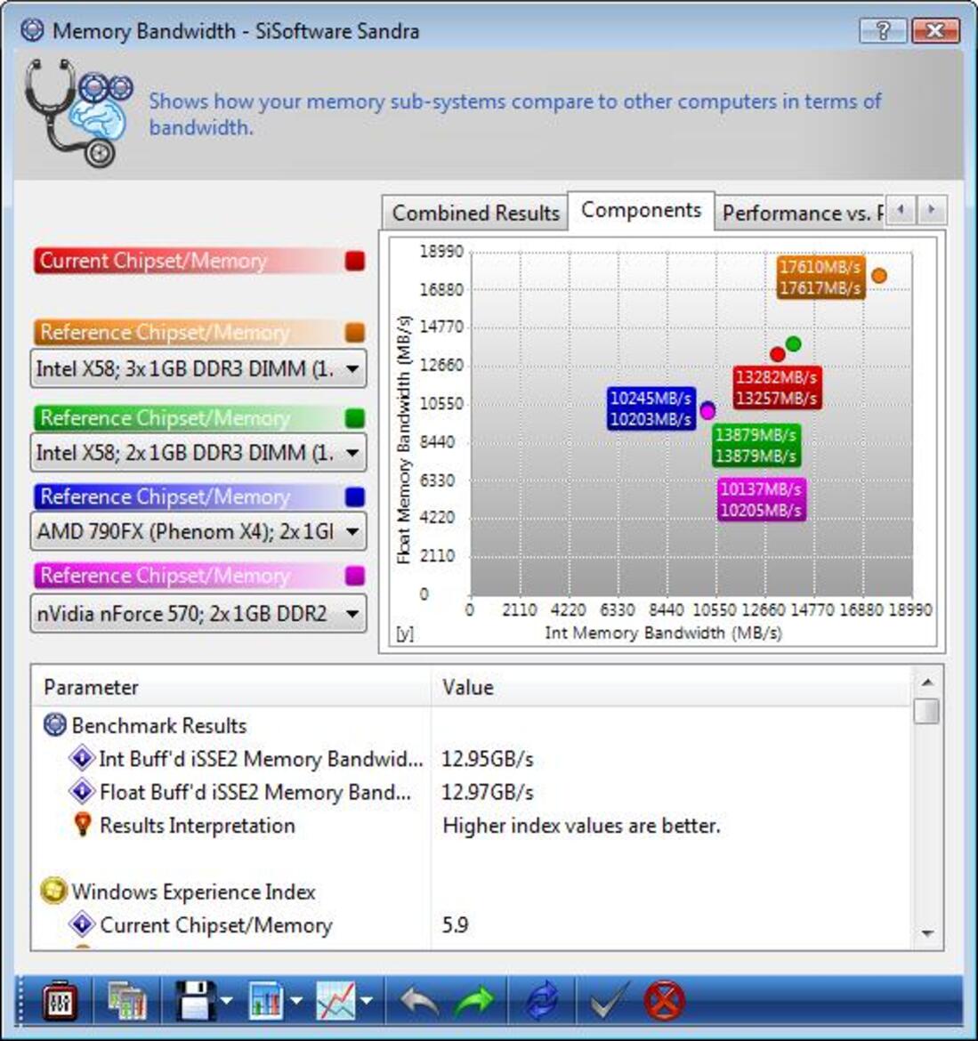Toggle the green Reference Chipset/Memory square
This screenshot has height=1041, width=978.
pos(355,417)
